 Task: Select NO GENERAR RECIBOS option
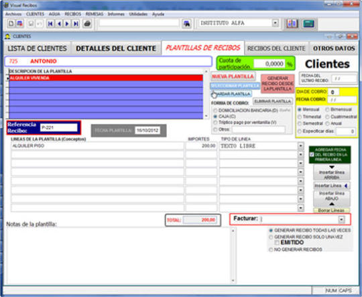(x=271, y=249)
